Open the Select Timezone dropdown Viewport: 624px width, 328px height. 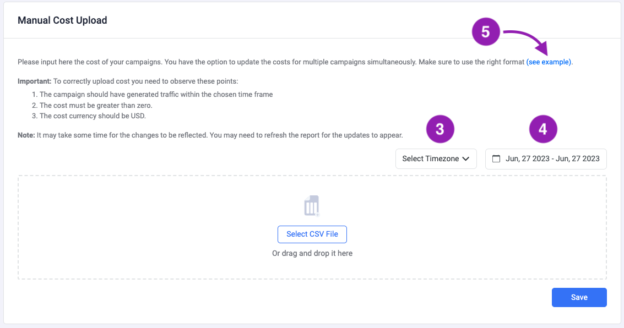(436, 158)
